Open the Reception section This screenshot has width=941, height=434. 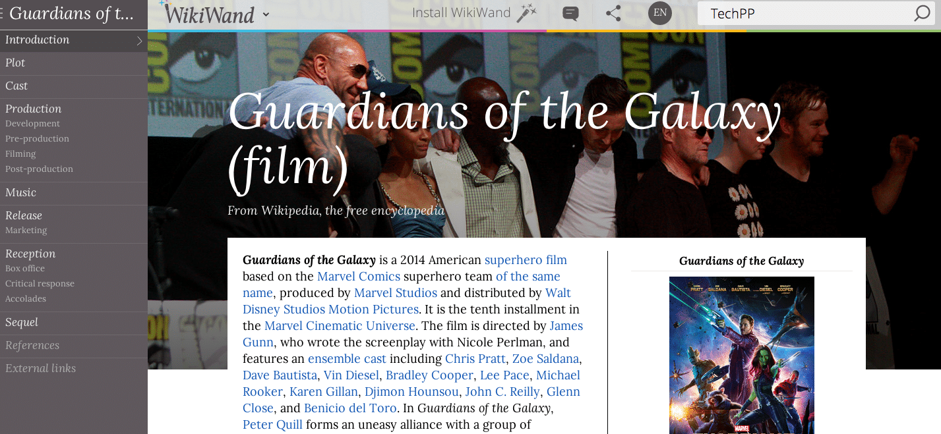(30, 254)
